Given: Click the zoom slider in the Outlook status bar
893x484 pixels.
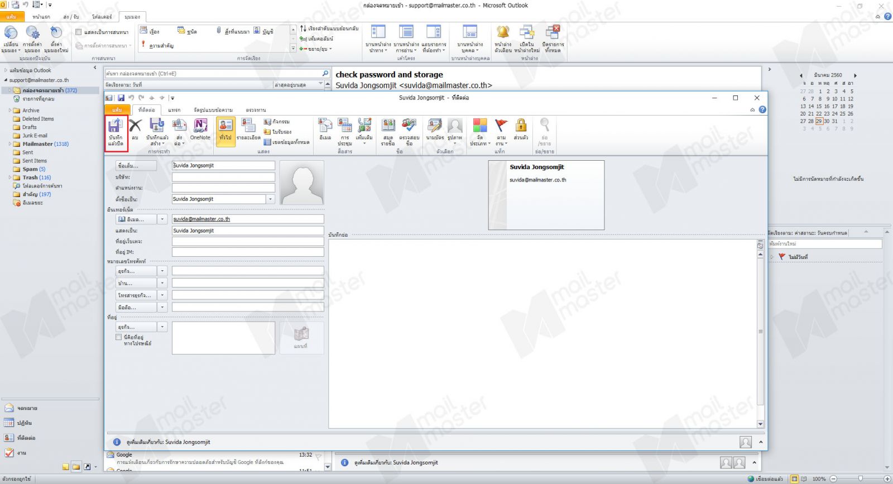Looking at the screenshot, I should click(x=860, y=479).
